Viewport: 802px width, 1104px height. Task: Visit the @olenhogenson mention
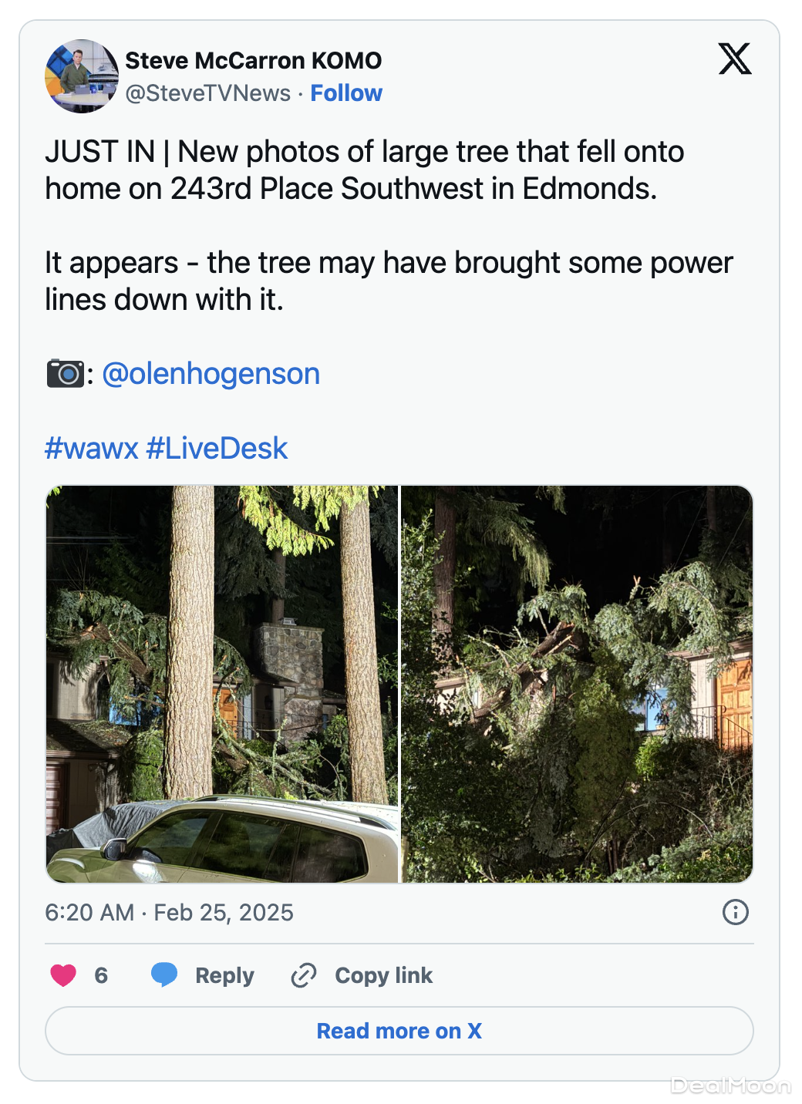tap(211, 374)
